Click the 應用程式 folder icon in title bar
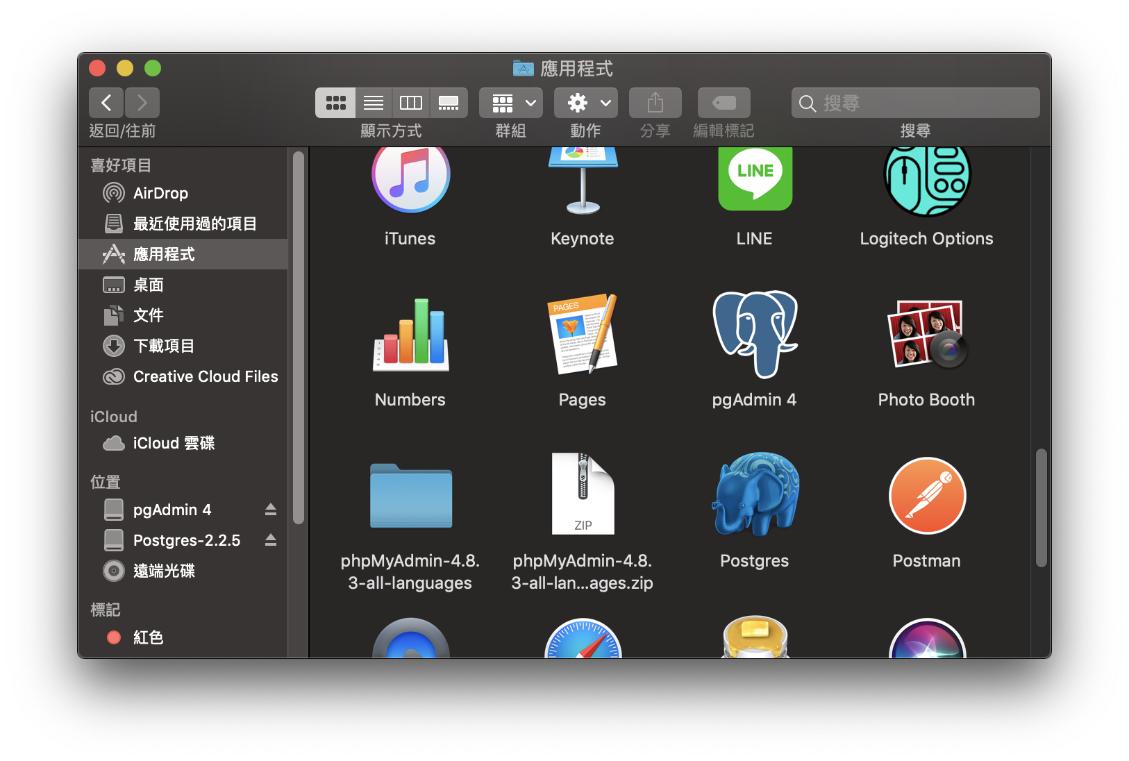 pyautogui.click(x=523, y=68)
